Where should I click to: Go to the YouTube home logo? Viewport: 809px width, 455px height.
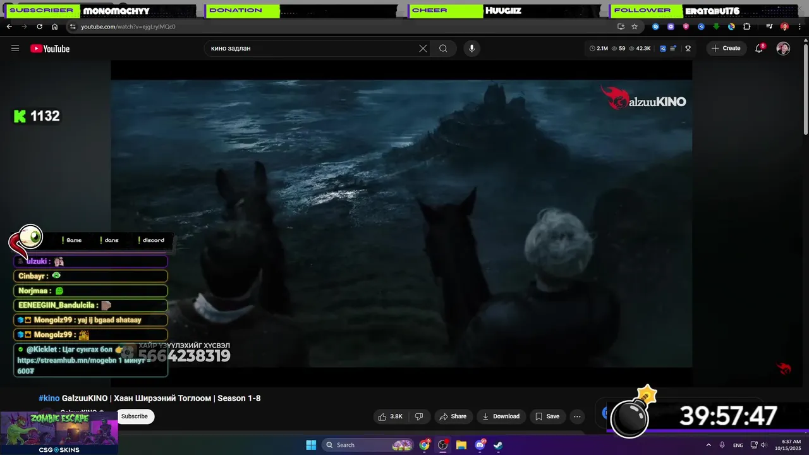pyautogui.click(x=50, y=49)
